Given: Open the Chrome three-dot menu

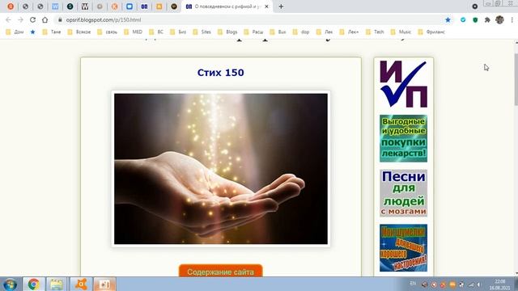Looking at the screenshot, I should [x=512, y=19].
